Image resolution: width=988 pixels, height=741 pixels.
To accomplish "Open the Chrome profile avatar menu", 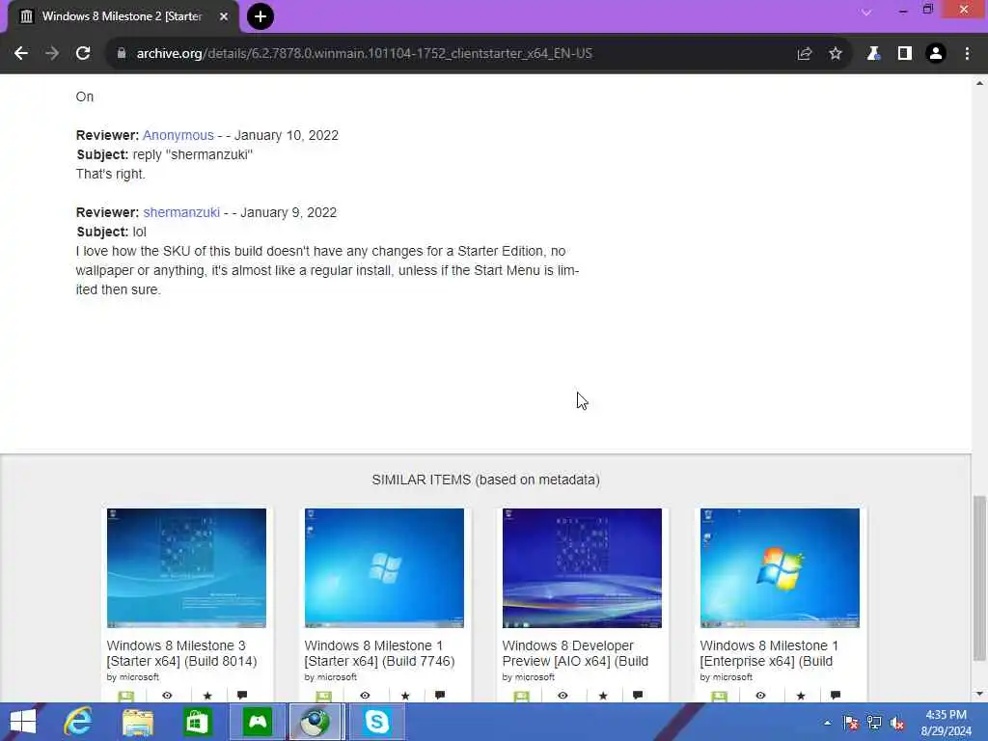I will click(936, 54).
